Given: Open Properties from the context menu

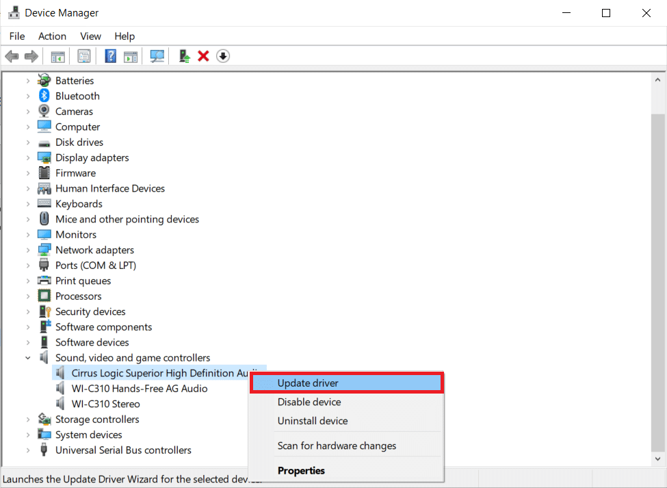Looking at the screenshot, I should pyautogui.click(x=301, y=471).
